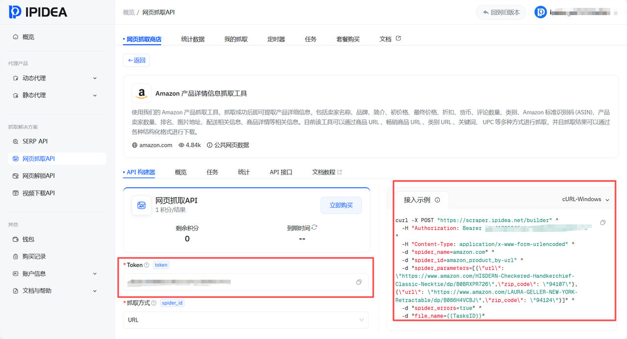Screen dimensions: 627x339
Task: Select 网页抓取API in the sidebar
Action: tap(57, 158)
